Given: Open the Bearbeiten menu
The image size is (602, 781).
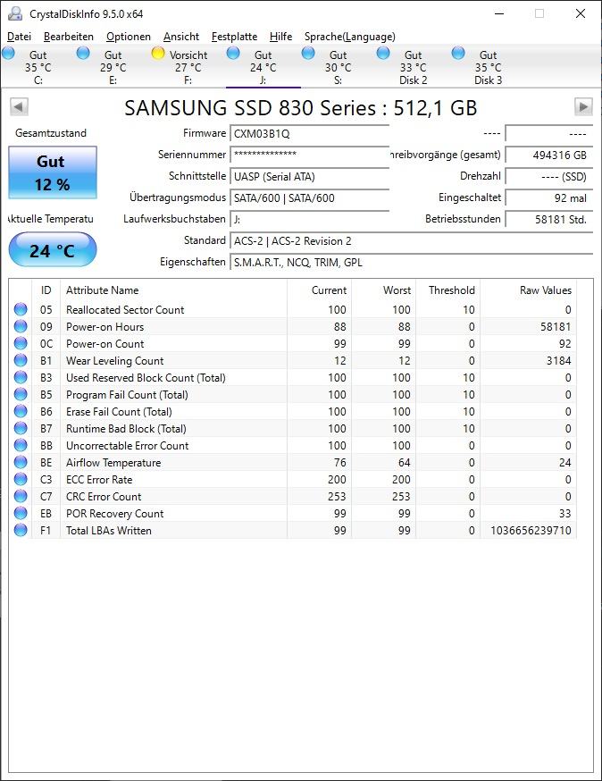Looking at the screenshot, I should pos(68,37).
